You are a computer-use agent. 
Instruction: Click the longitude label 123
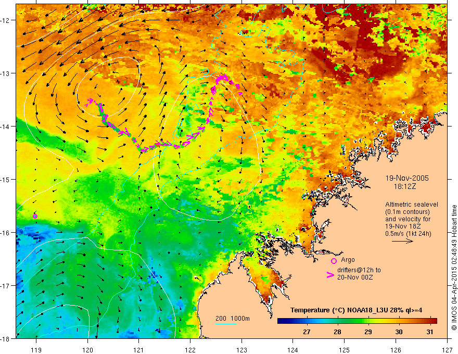pyautogui.click(x=241, y=350)
